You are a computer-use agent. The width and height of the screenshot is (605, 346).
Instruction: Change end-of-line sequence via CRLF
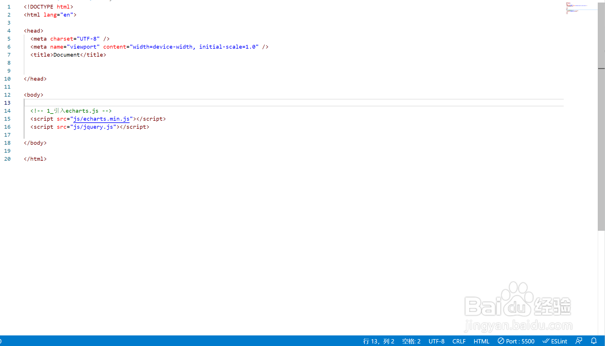click(459, 341)
